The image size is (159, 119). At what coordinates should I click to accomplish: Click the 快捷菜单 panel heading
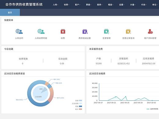[9, 20]
